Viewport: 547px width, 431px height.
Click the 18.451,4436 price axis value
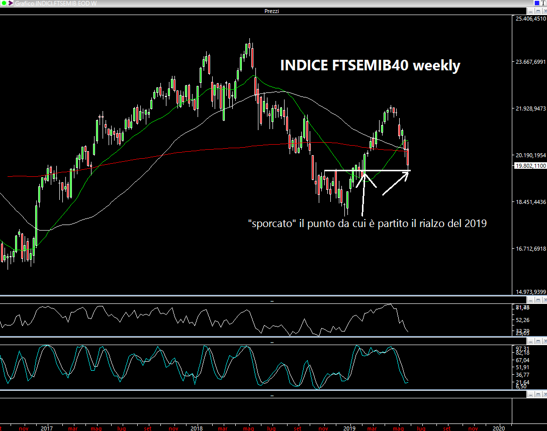coord(530,202)
